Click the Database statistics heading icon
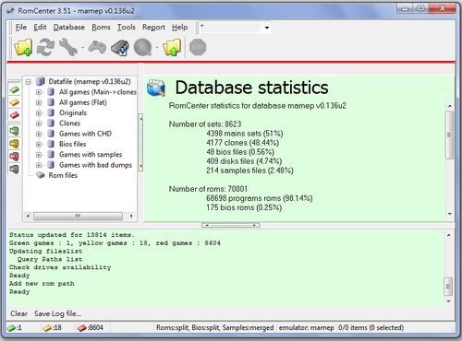 click(156, 88)
